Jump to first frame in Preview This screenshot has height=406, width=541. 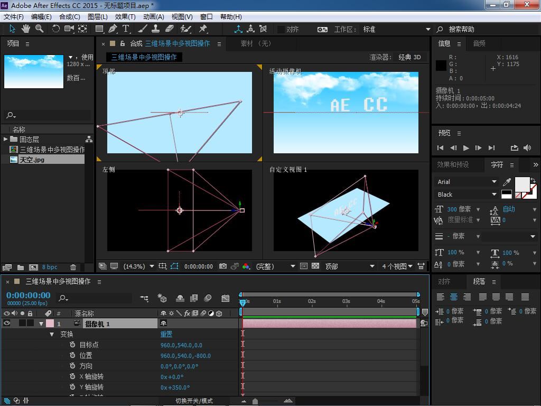tap(440, 148)
